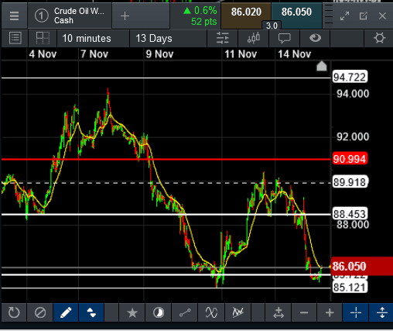Toggle the up-down arrows tool
Image resolution: width=393 pixels, height=331 pixels.
[91, 312]
